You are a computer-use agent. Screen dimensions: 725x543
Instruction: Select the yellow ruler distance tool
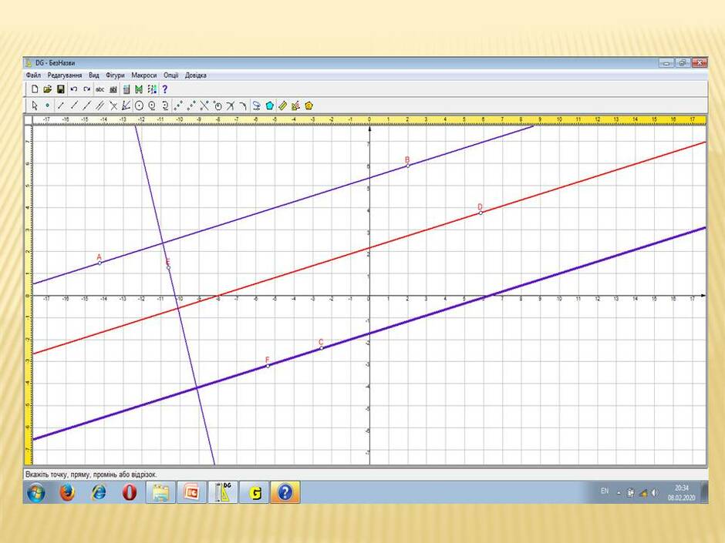click(282, 106)
